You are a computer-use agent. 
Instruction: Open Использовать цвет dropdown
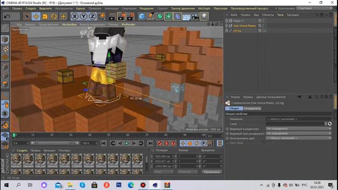298,138
